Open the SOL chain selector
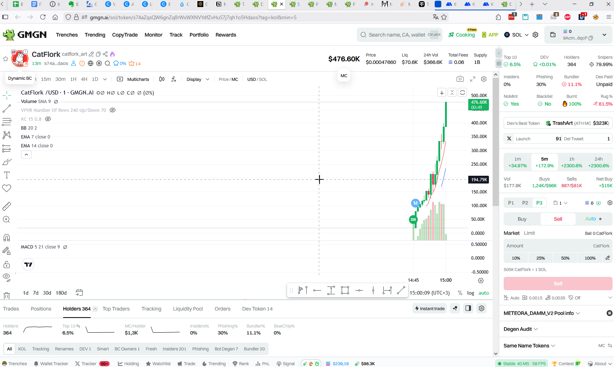 click(516, 35)
